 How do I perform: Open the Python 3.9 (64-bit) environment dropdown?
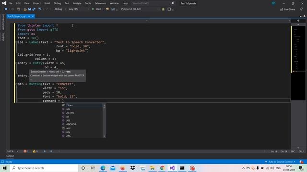pos(140,9)
